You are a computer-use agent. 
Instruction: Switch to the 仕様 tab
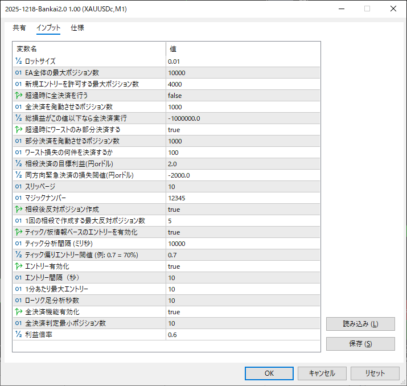77,28
